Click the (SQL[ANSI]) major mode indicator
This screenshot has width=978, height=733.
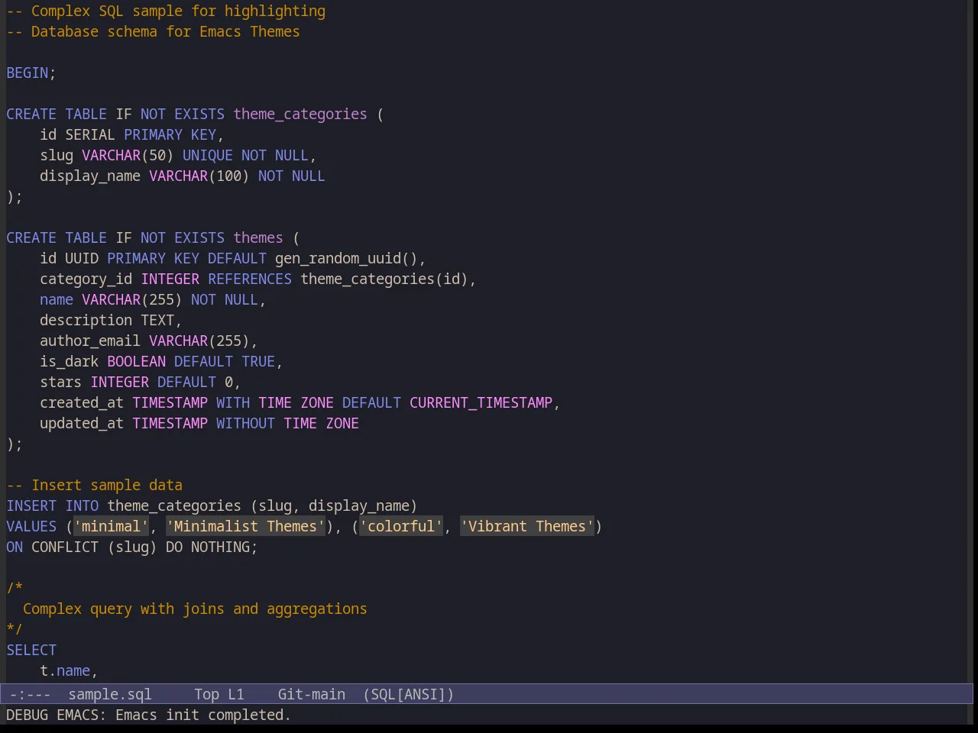pos(409,694)
